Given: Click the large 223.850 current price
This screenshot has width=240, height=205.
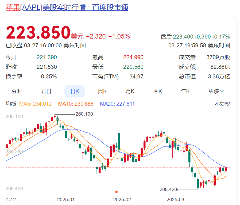Looking at the screenshot, I should [38, 33].
